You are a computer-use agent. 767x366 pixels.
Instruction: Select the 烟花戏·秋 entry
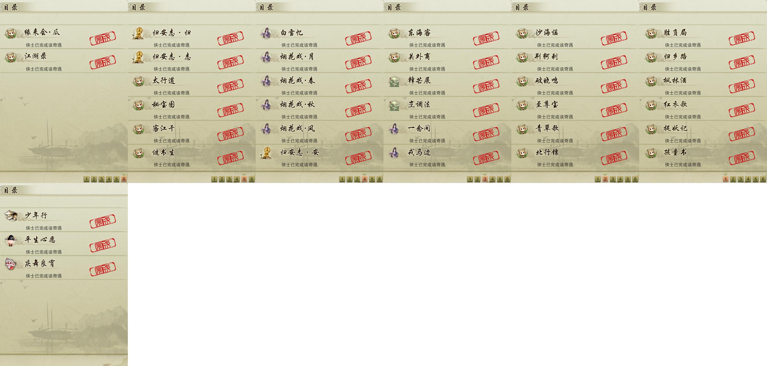click(x=319, y=109)
